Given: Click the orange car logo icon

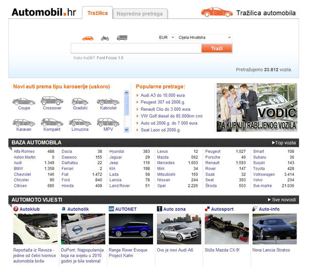Looking at the screenshot, I should (x=216, y=12).
